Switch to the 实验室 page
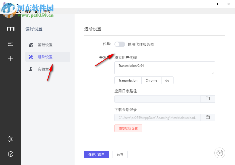This screenshot has height=165, width=235. tap(48, 69)
